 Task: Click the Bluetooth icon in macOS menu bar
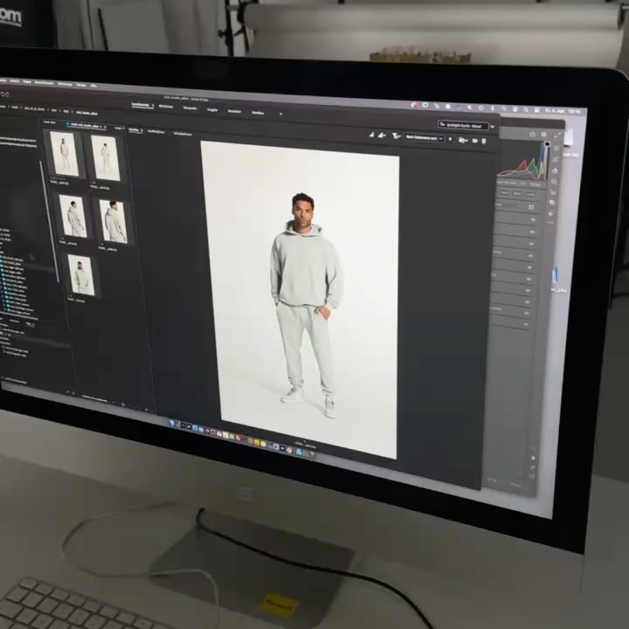(x=493, y=108)
